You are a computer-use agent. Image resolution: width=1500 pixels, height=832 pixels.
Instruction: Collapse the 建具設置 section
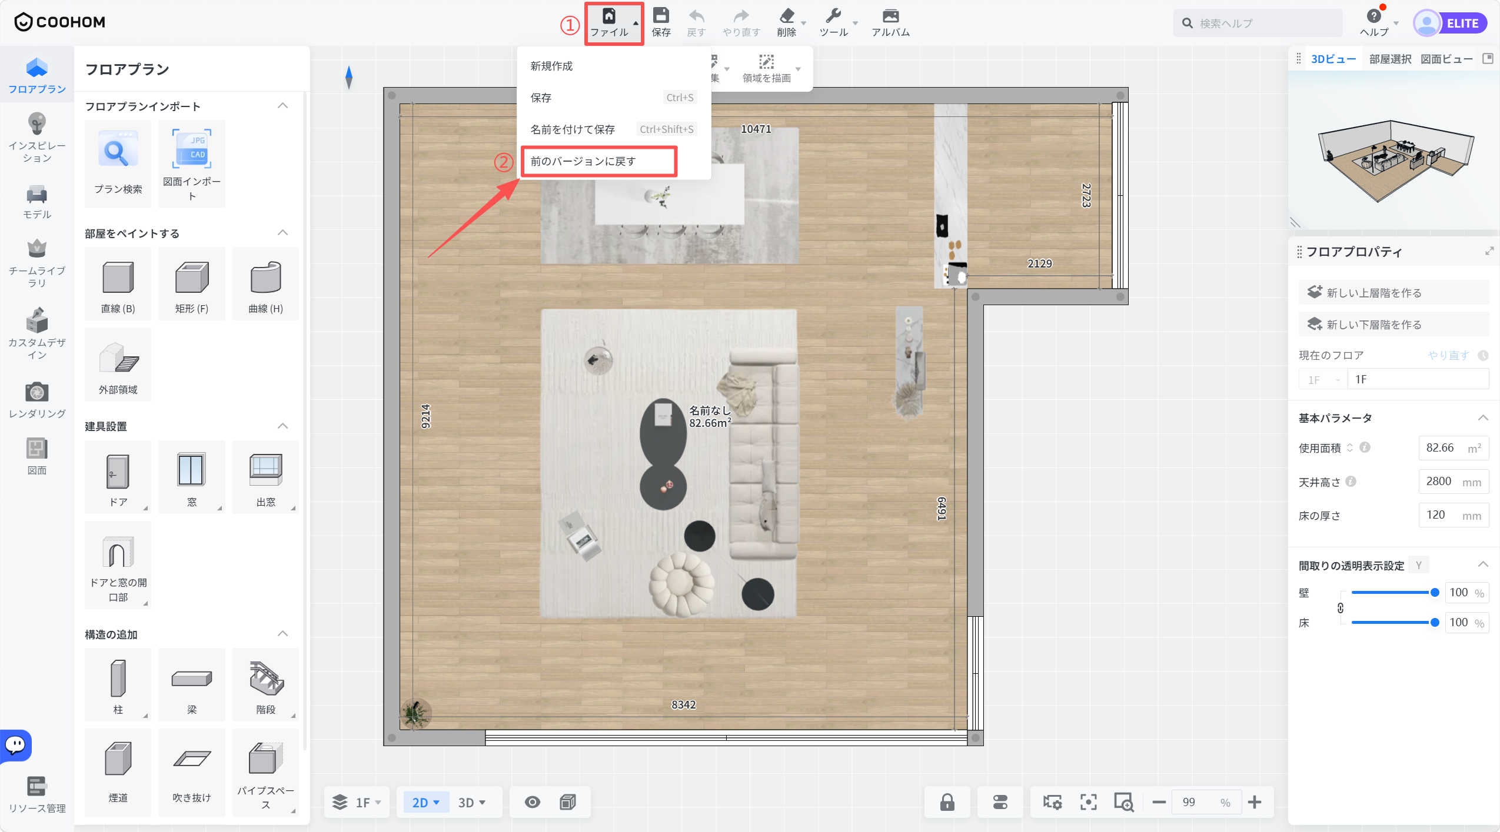pyautogui.click(x=282, y=426)
